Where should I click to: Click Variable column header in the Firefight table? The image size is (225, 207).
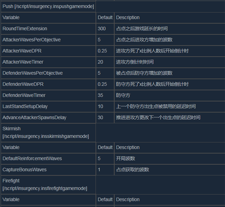pyautogui.click(x=11, y=199)
